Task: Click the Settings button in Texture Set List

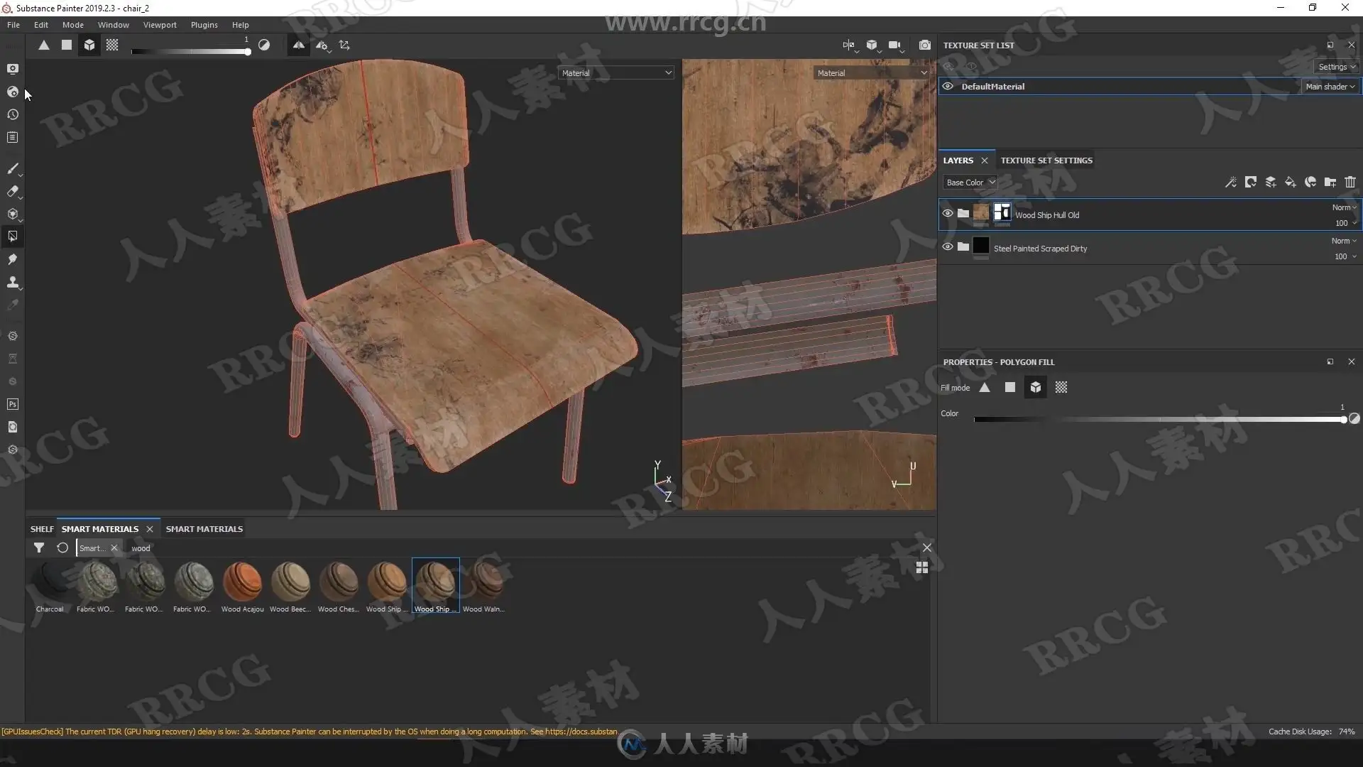Action: coord(1336,67)
